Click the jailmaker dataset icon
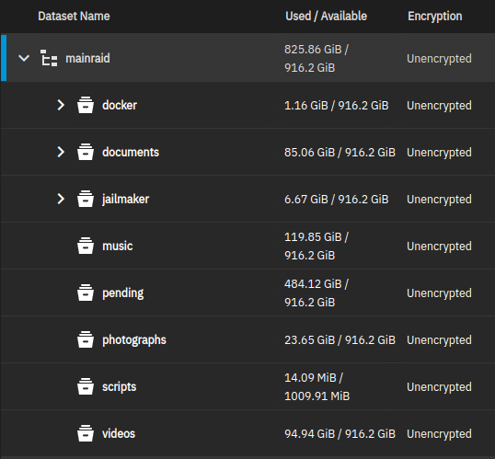Viewport: 495px width, 459px height. [x=86, y=199]
